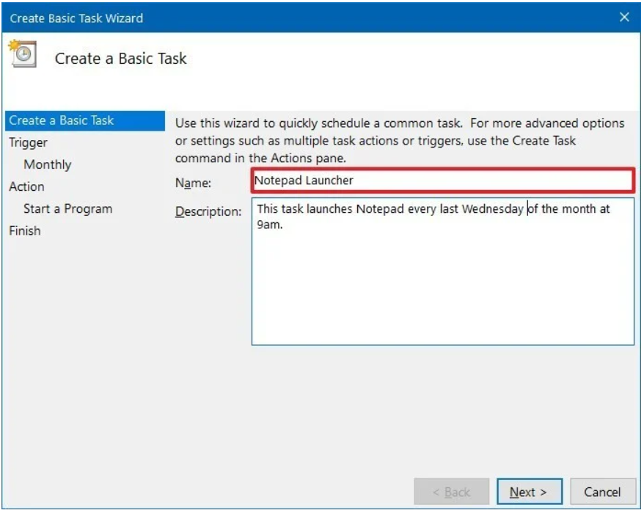Click the large Create a Basic Task heading
644x513 pixels.
[121, 59]
